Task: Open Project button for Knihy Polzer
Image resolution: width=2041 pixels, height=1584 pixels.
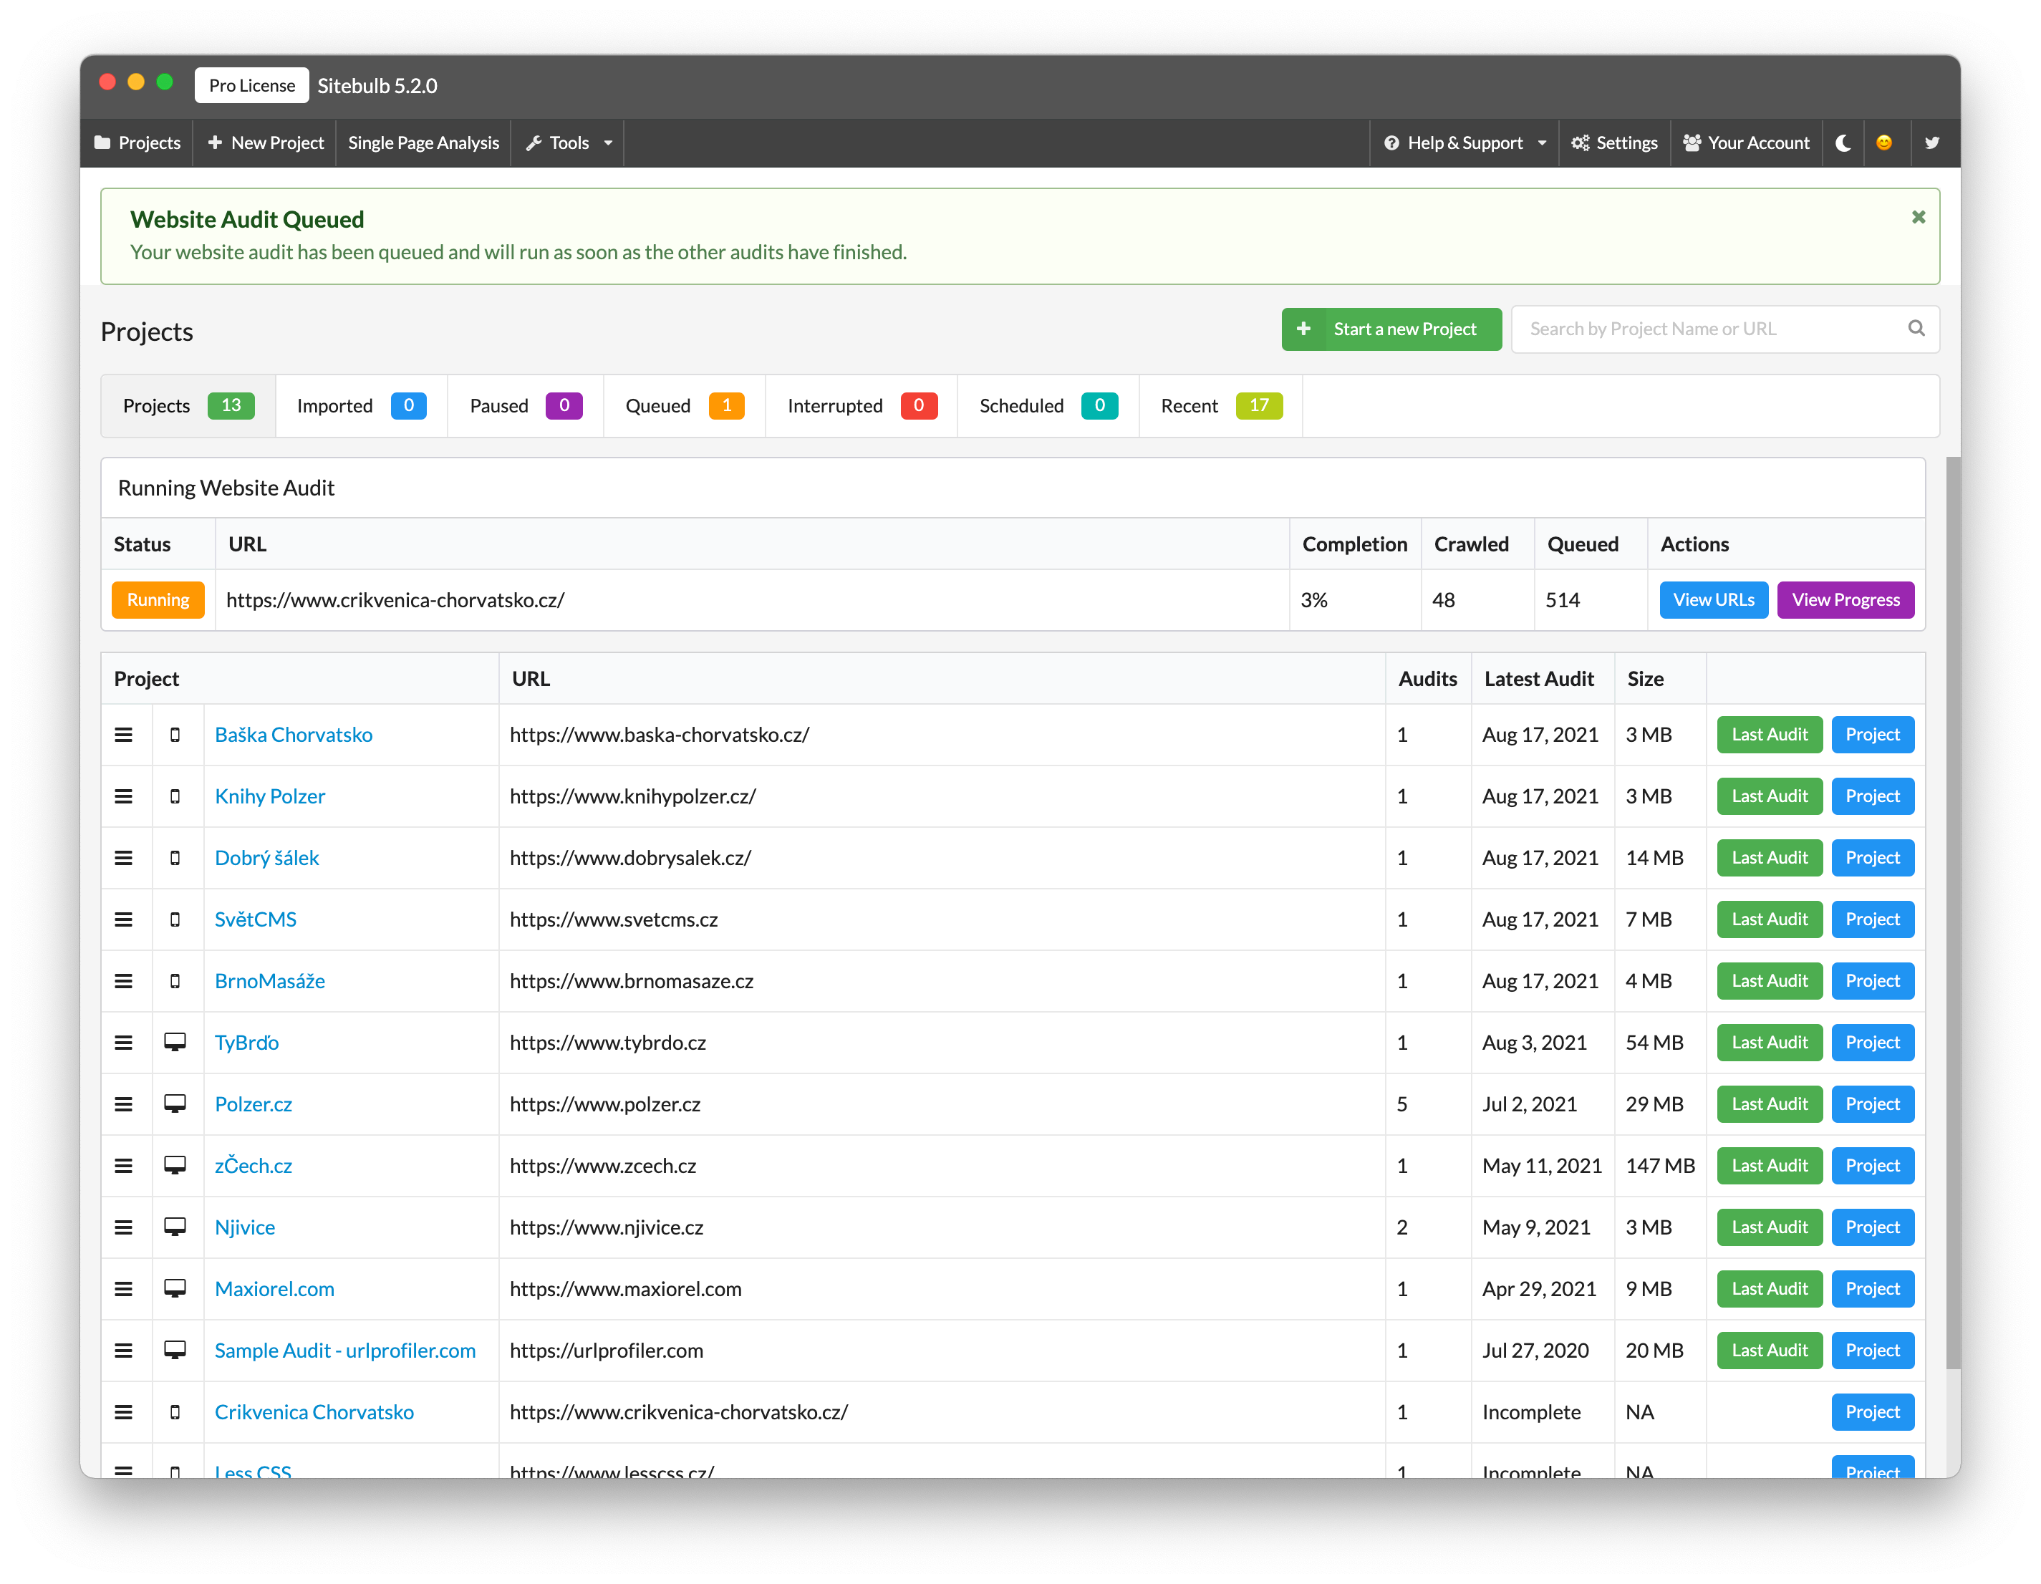Action: pyautogui.click(x=1872, y=796)
